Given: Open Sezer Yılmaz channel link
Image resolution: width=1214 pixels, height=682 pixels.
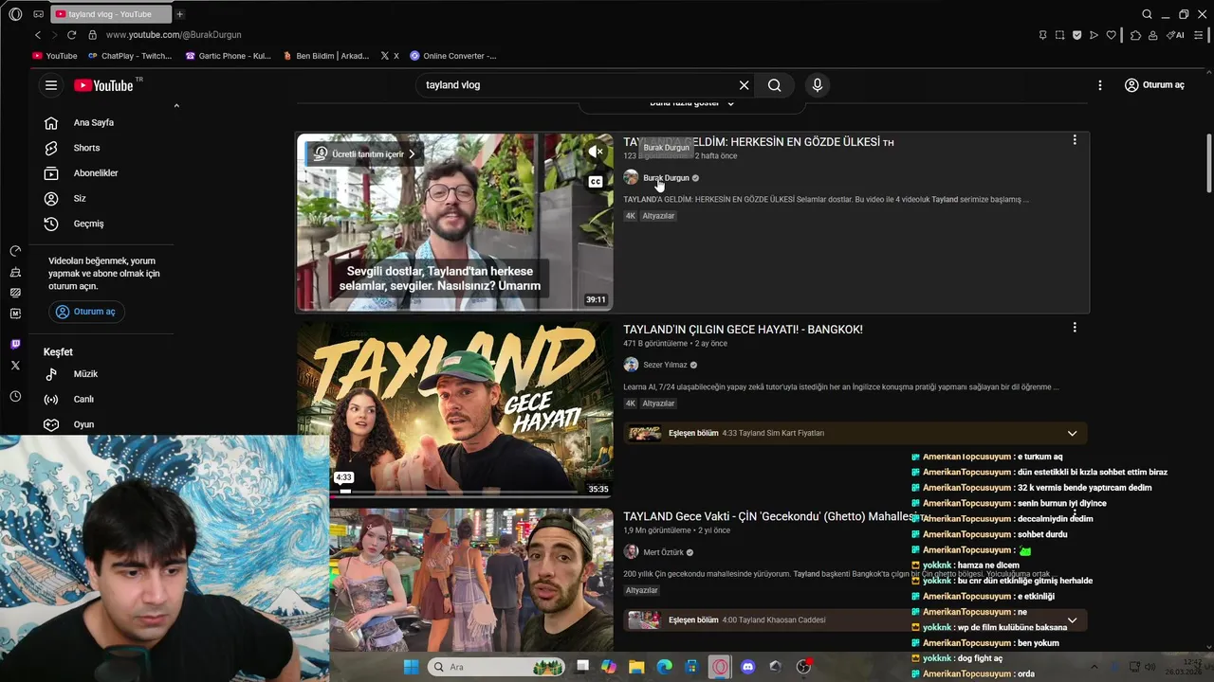Looking at the screenshot, I should coord(665,366).
